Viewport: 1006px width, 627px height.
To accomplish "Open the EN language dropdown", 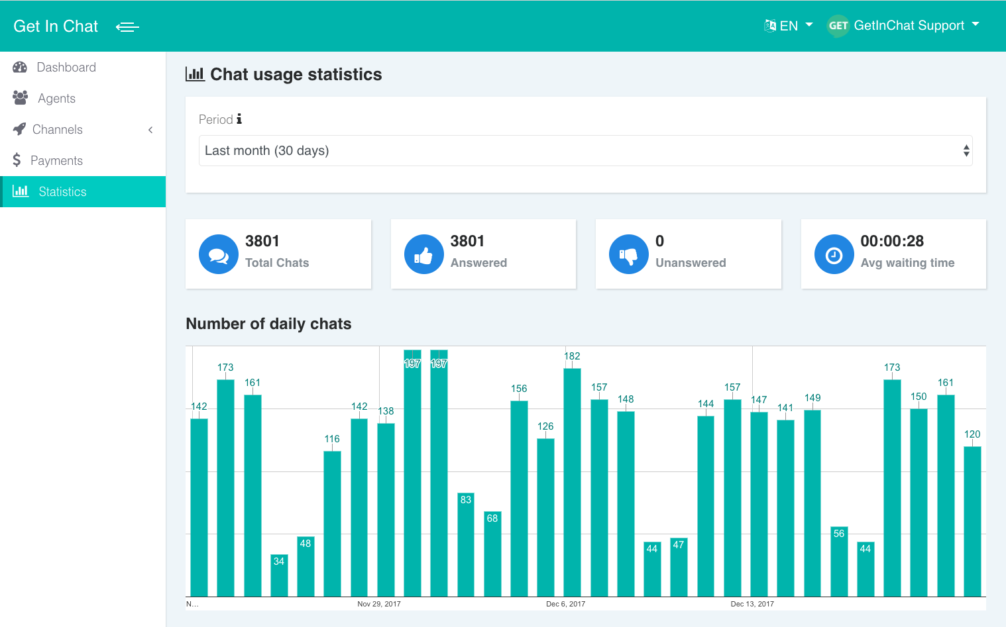I will click(x=789, y=26).
